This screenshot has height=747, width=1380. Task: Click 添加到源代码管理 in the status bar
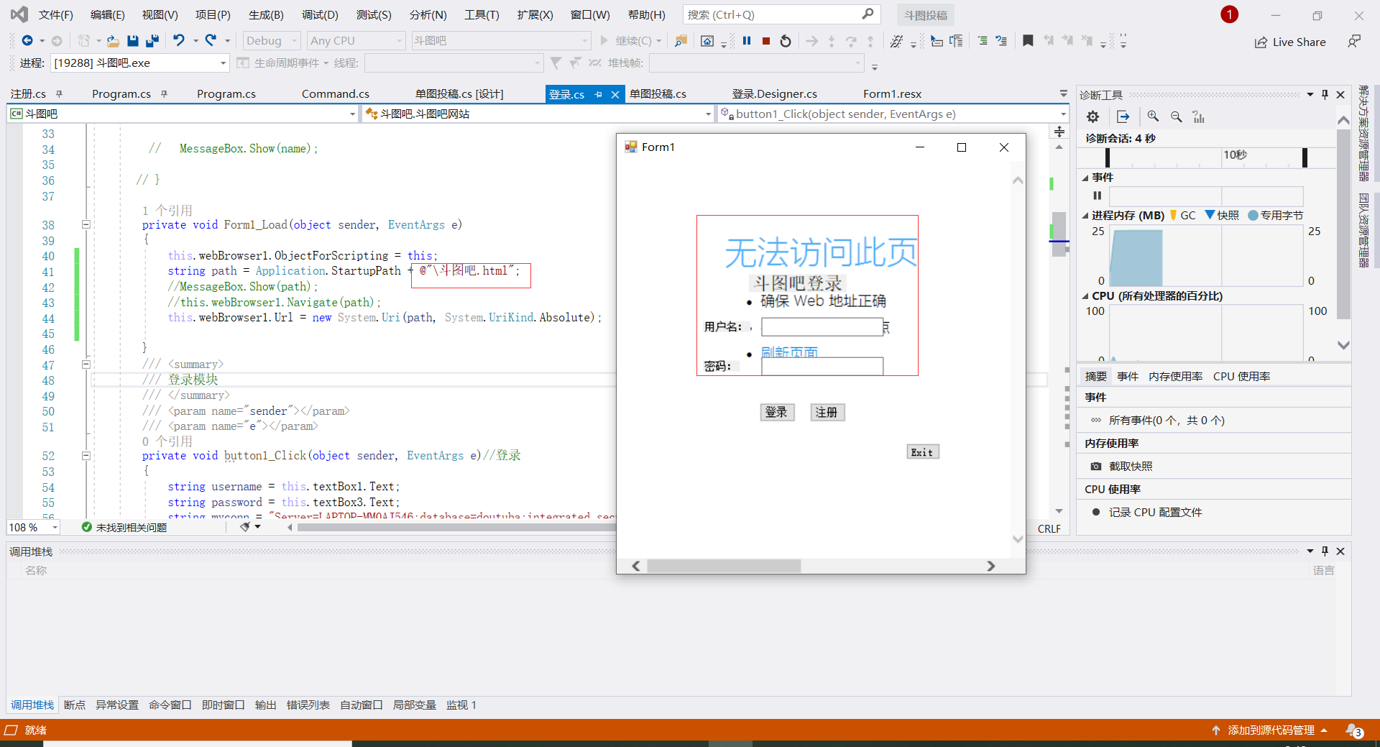point(1270,730)
